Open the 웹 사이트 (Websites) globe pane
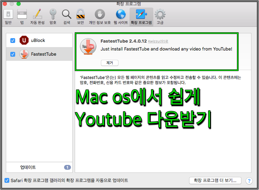This screenshot has width=259, height=190. pyautogui.click(x=121, y=17)
